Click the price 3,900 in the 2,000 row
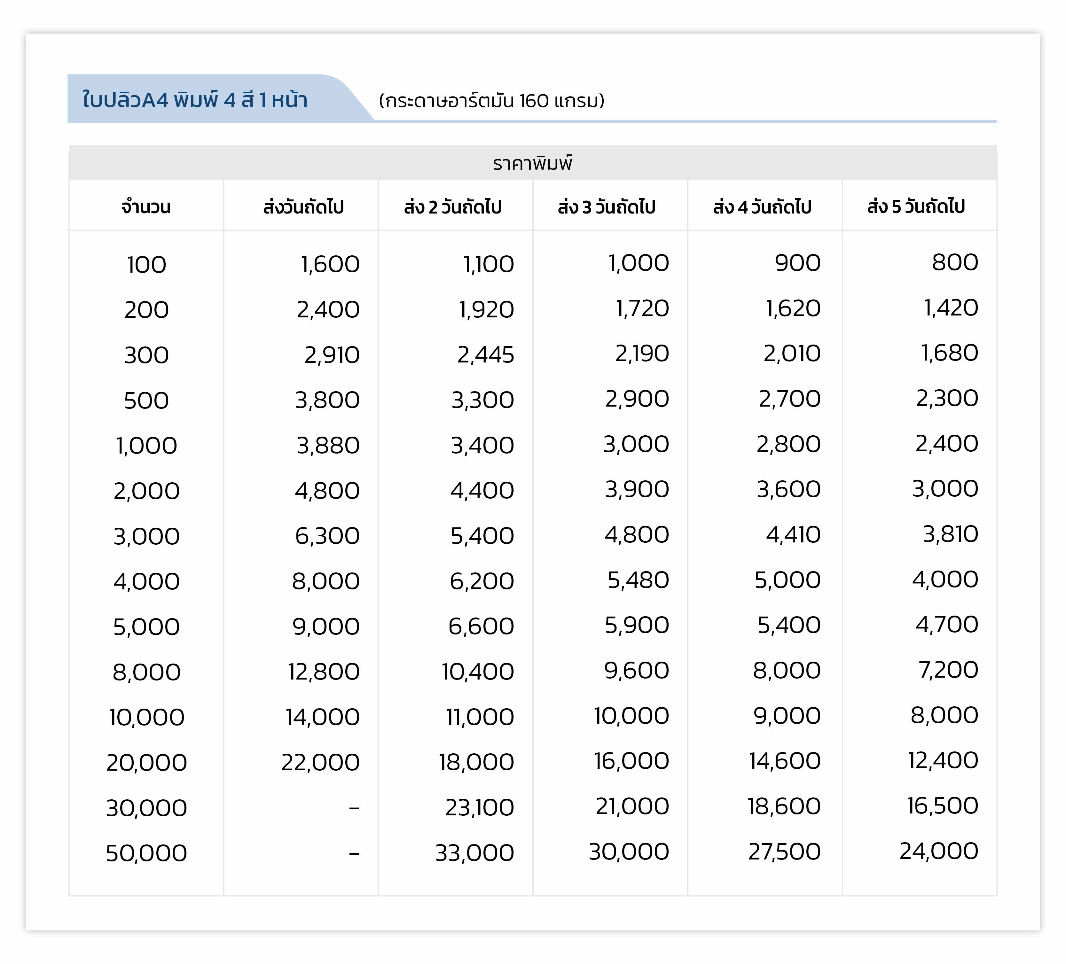The width and height of the screenshot is (1066, 964). [x=637, y=489]
